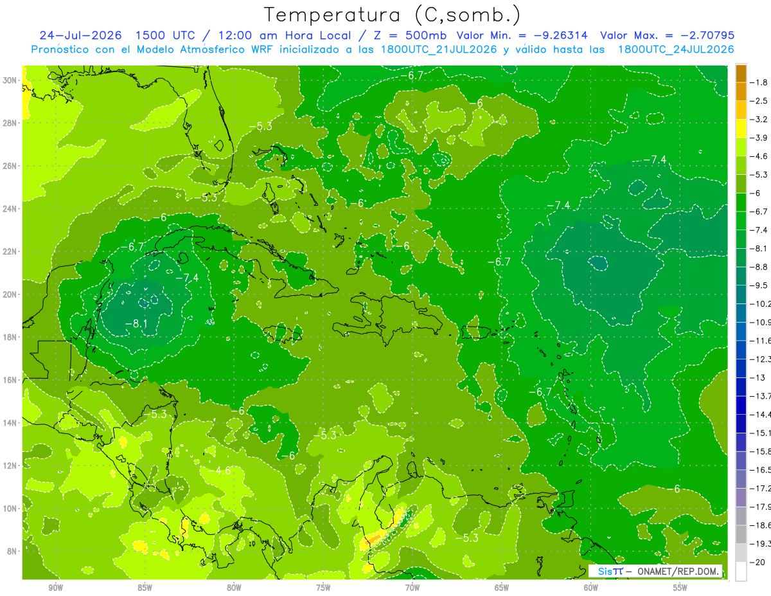Click the 8N latitude axis label
Image resolution: width=771 pixels, height=596 pixels.
coord(13,551)
